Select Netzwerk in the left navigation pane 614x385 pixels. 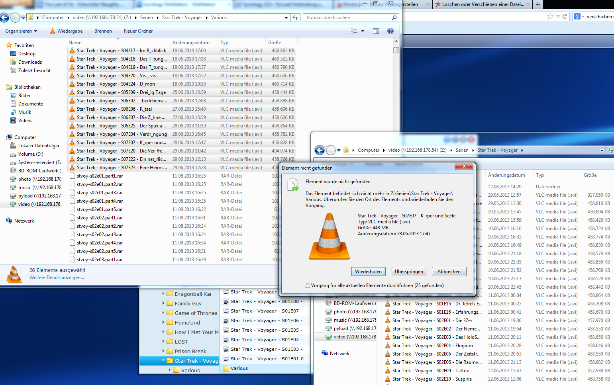pyautogui.click(x=24, y=221)
